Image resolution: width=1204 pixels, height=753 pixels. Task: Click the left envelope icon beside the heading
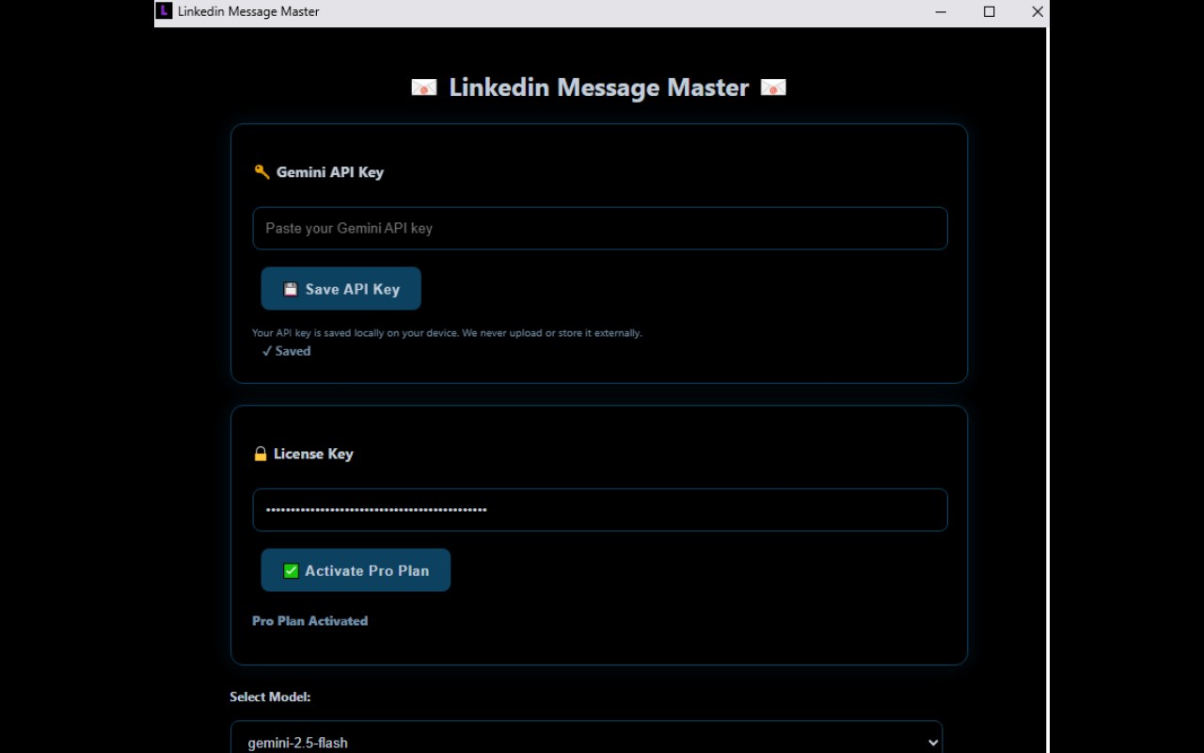(424, 88)
